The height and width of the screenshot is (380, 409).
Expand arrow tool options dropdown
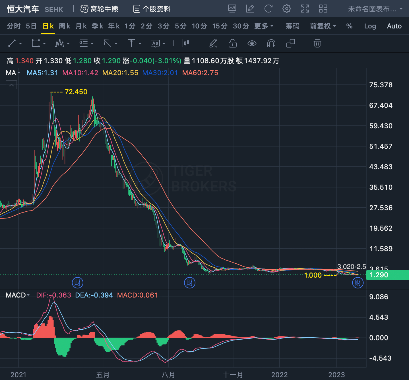[x=116, y=44]
